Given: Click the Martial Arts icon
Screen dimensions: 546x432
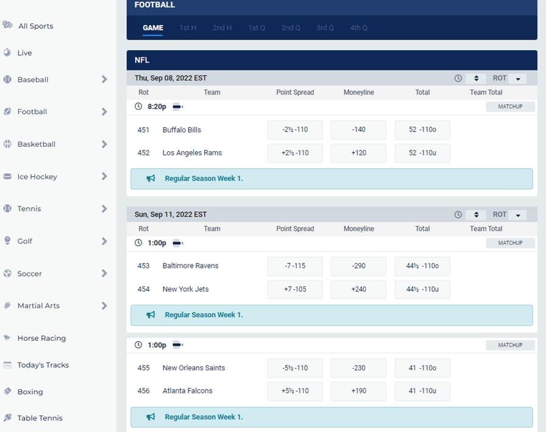Looking at the screenshot, I should tap(7, 305).
